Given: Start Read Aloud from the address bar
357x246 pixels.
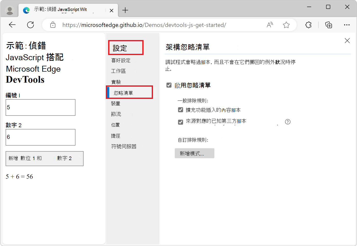Looking at the screenshot, I should 270,25.
